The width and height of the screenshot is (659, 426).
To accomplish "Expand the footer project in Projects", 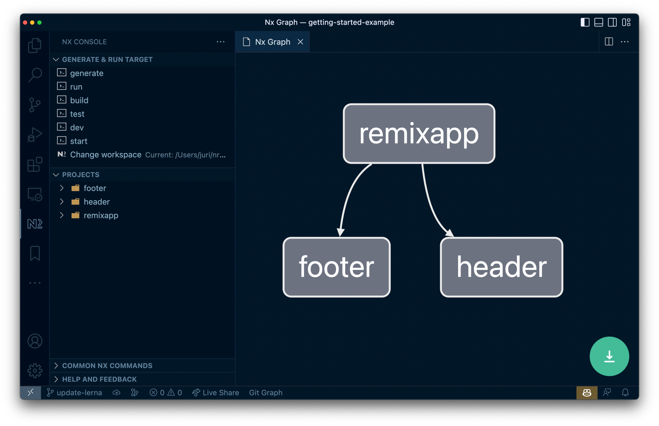I will coord(62,188).
